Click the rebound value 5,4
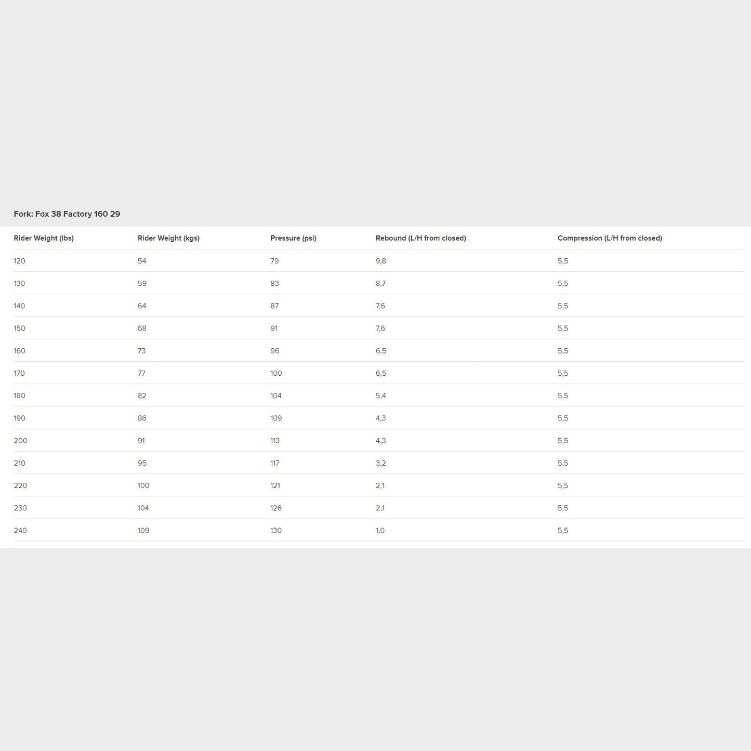Viewport: 751px width, 751px height. coord(381,396)
